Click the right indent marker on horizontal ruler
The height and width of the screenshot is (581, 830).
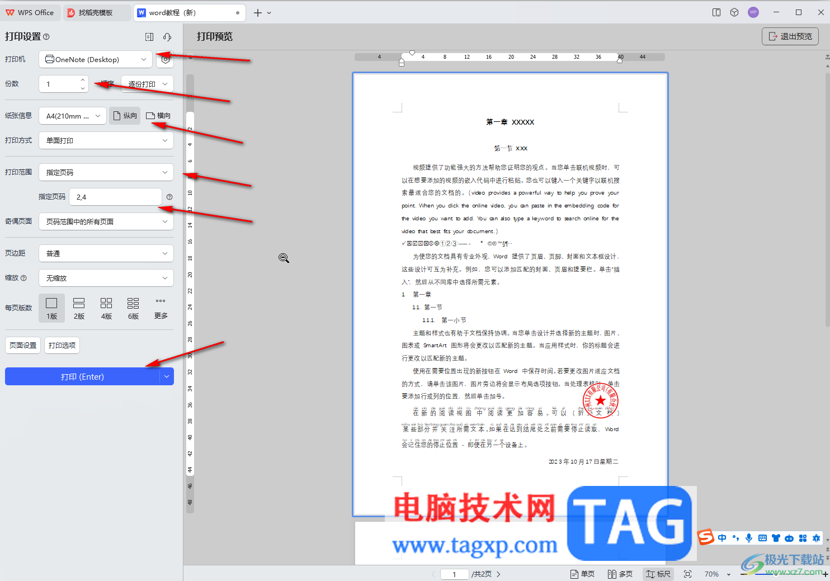[x=620, y=60]
